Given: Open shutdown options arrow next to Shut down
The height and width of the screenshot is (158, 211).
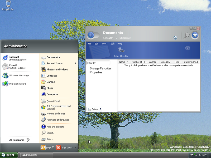Looking at the screenshot, I should tap(75, 147).
